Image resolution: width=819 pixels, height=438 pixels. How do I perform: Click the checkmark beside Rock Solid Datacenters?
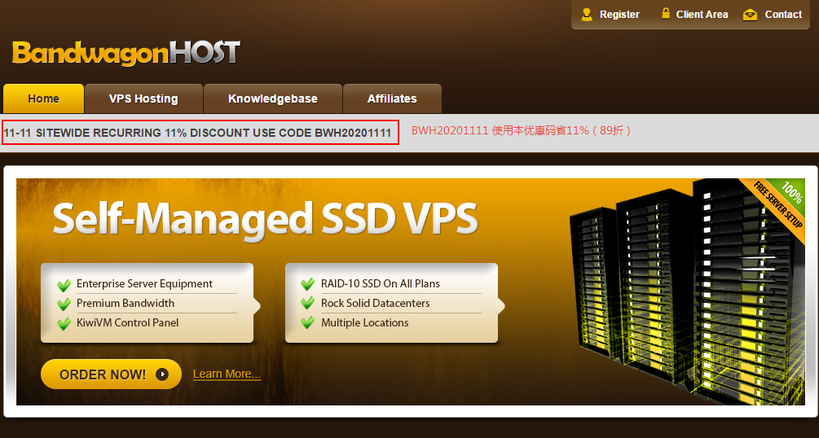pyautogui.click(x=308, y=304)
